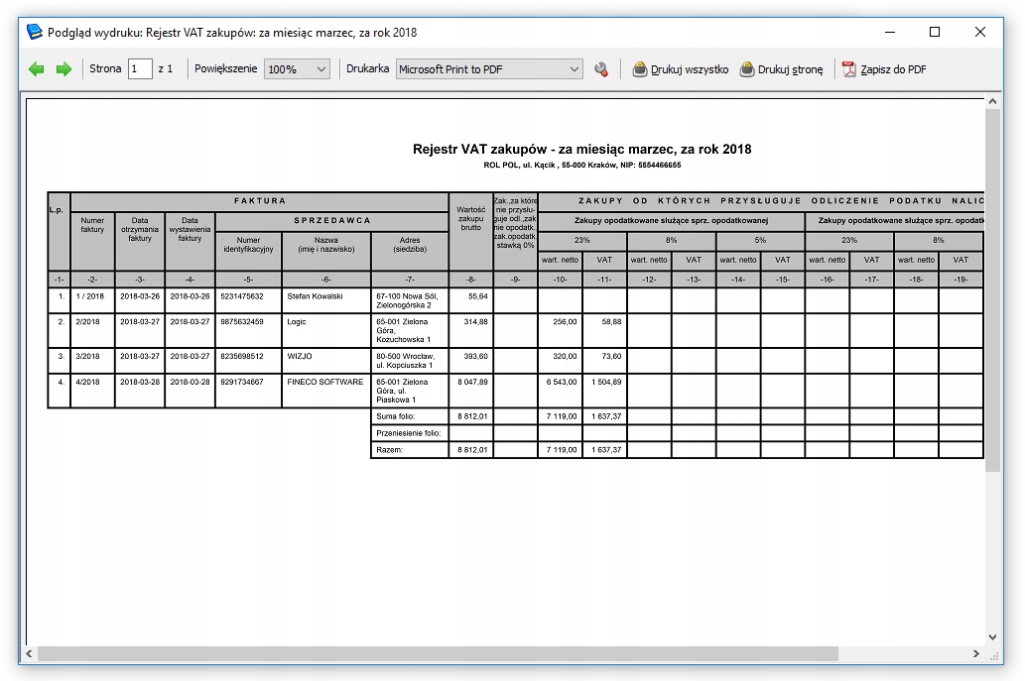Click the horizontal scrollbar thumb
Screen dimensions: 1025x681
click(x=437, y=654)
